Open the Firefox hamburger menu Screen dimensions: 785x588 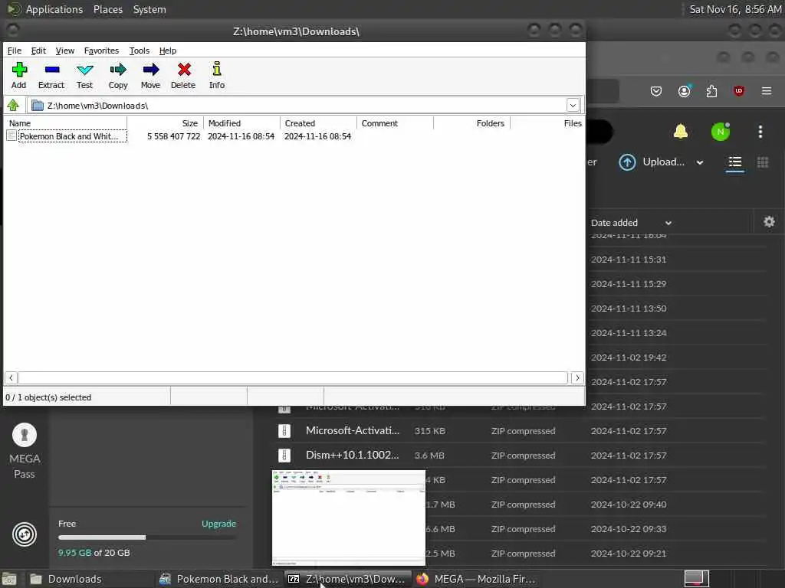(767, 91)
